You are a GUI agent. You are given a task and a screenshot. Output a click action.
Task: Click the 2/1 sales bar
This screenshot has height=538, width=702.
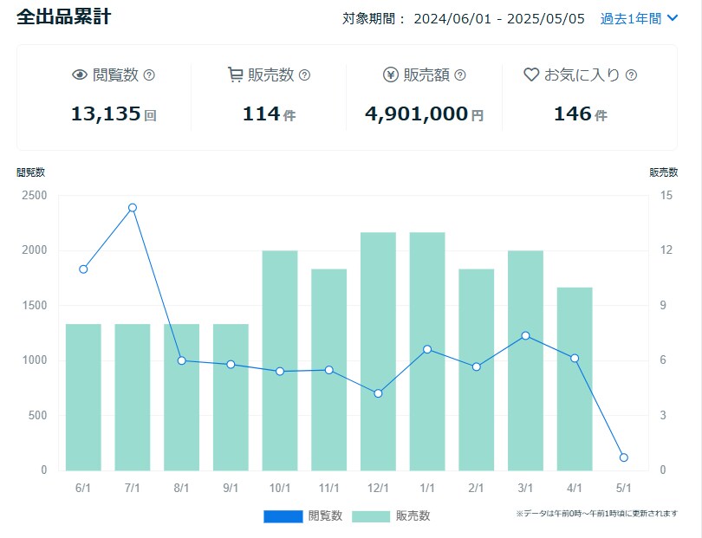477,370
